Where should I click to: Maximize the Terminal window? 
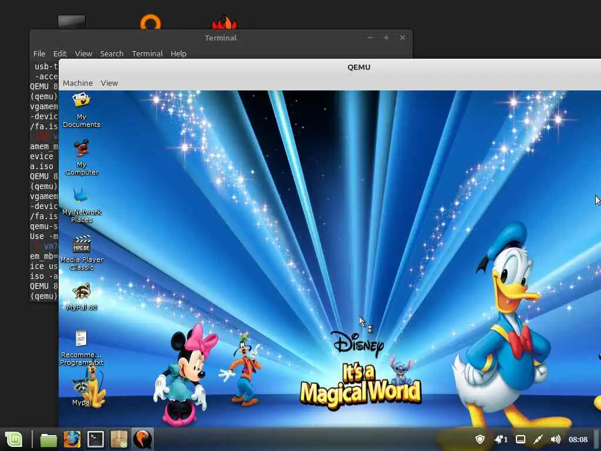(386, 38)
